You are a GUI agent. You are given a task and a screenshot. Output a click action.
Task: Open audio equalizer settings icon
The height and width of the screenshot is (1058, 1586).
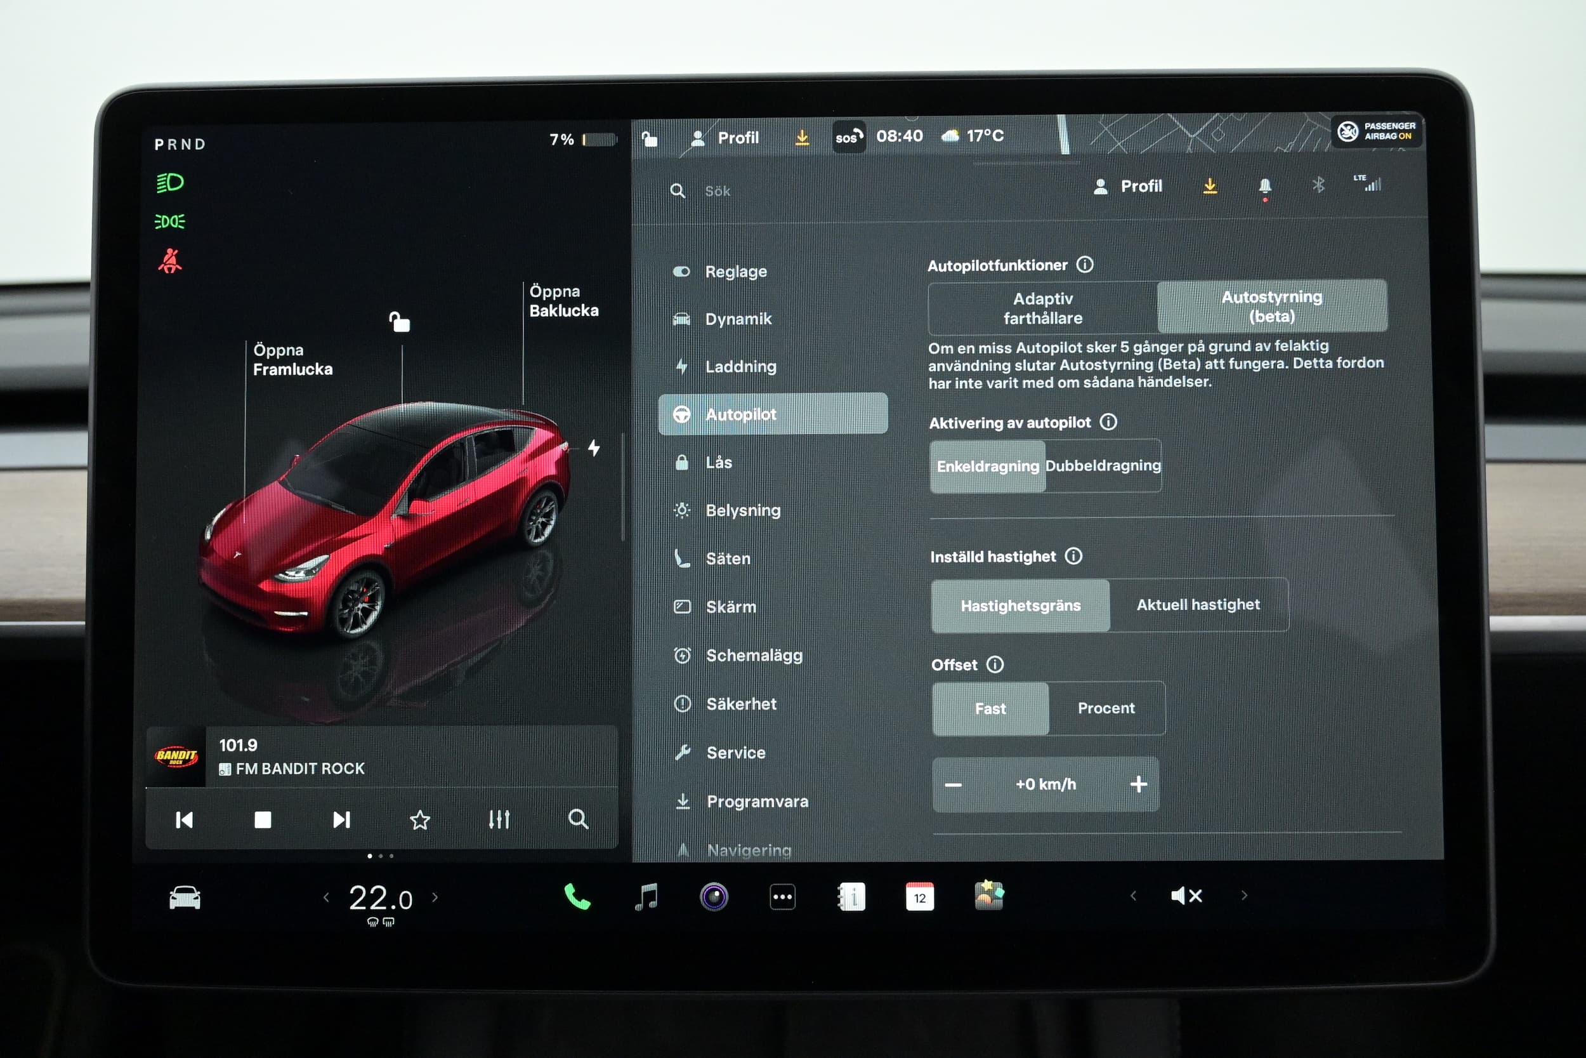(x=499, y=820)
